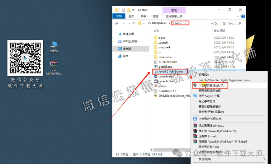Expand the 发送到(N) submenu

point(264,159)
